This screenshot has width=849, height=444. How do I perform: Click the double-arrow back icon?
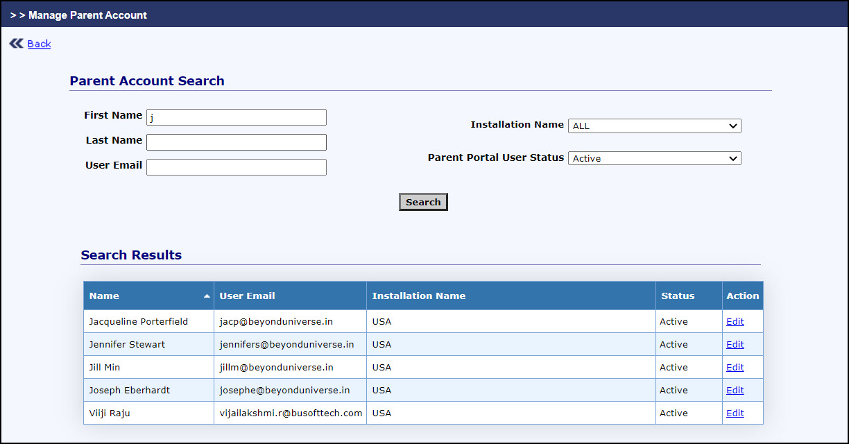coord(15,43)
